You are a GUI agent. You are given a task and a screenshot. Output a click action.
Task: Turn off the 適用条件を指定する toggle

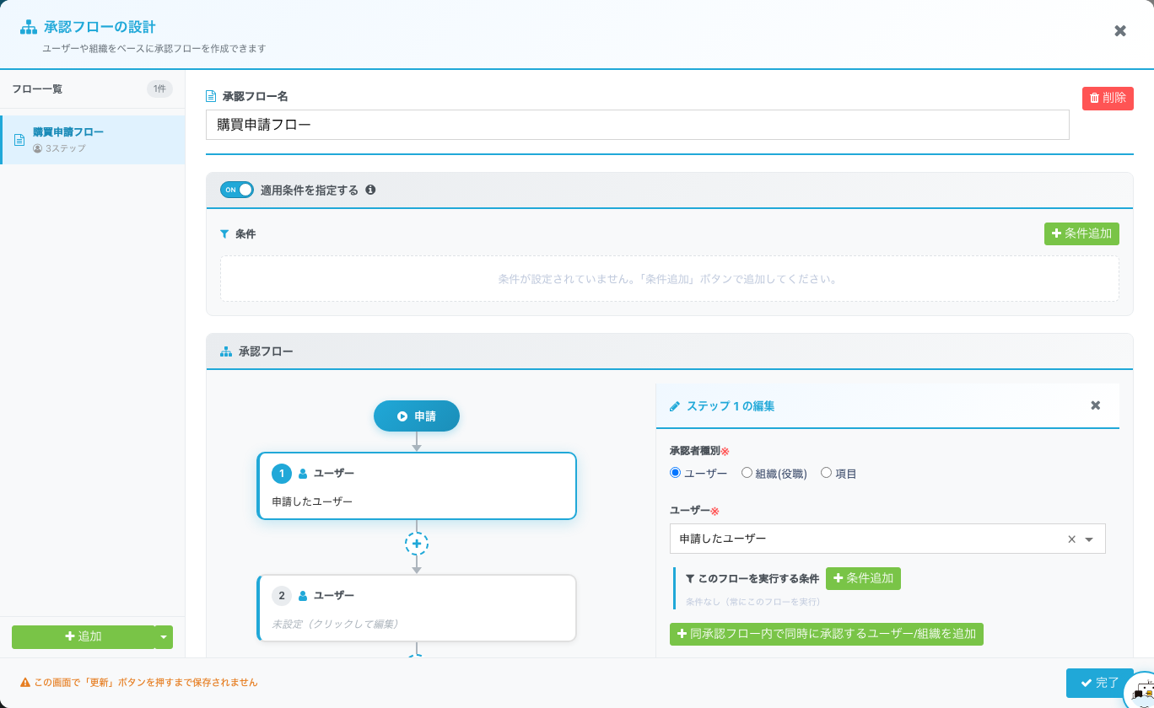click(236, 190)
